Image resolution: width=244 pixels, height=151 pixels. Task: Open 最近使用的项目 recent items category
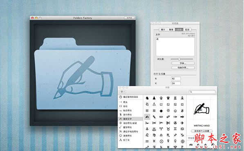point(130,97)
